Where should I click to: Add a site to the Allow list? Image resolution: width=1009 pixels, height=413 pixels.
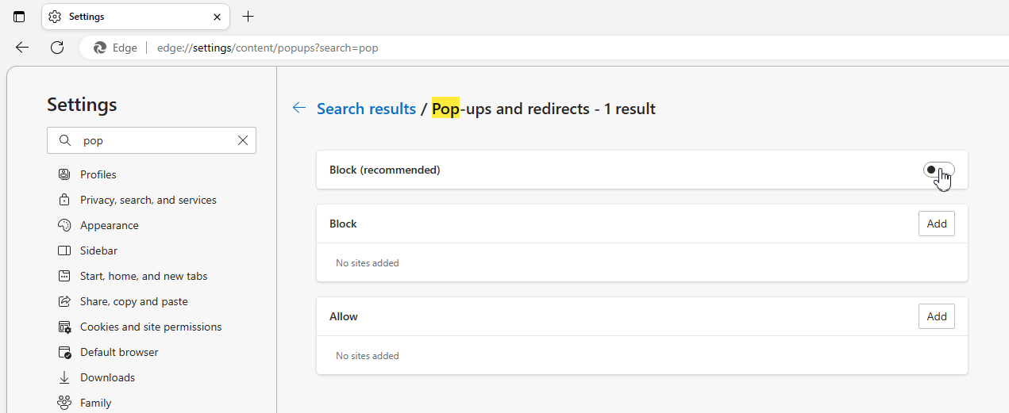(x=936, y=316)
